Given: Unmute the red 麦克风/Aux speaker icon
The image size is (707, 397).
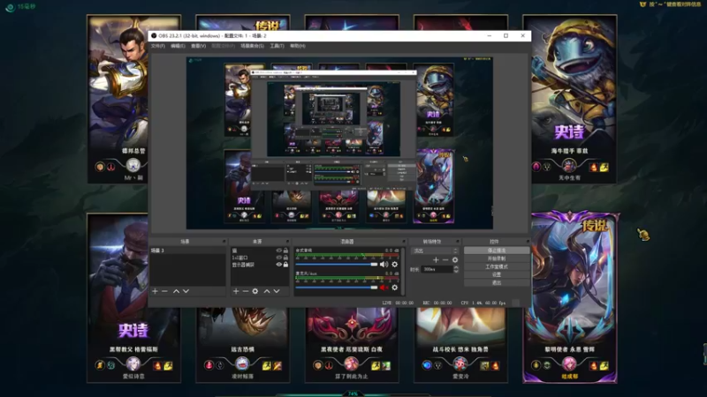Looking at the screenshot, I should pos(384,288).
